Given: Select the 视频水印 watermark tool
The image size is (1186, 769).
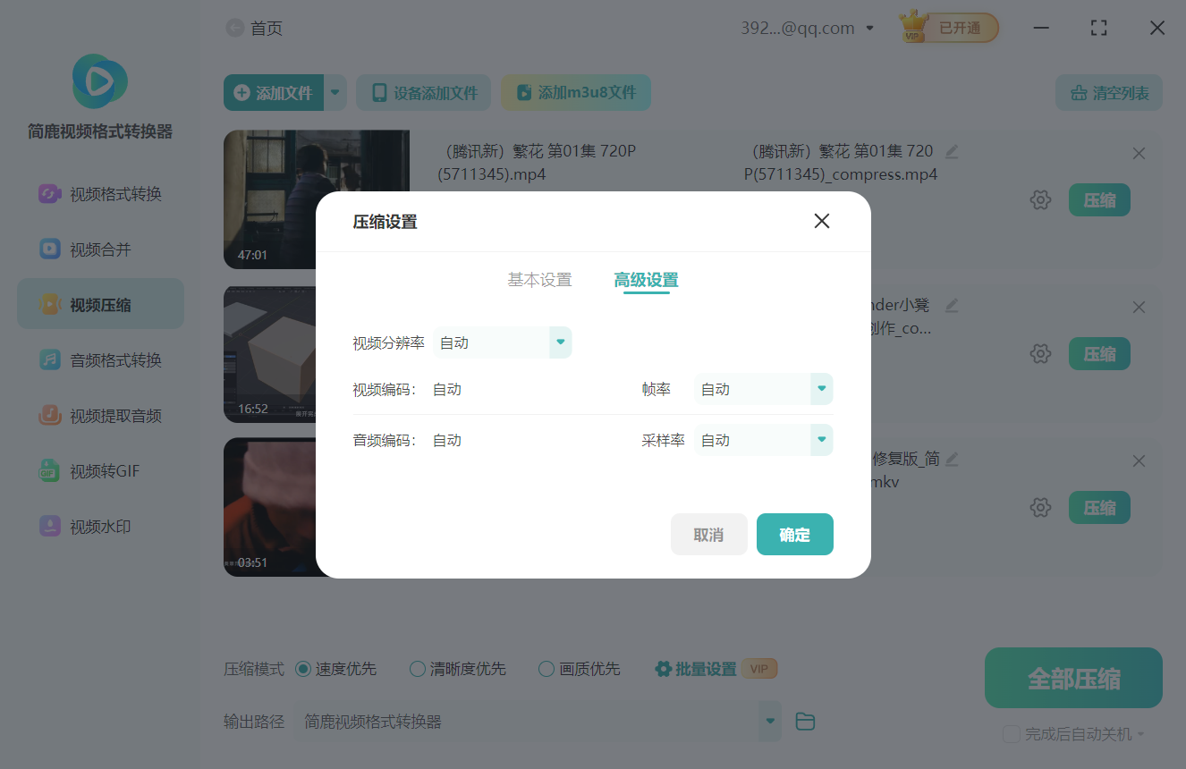Looking at the screenshot, I should click(x=100, y=527).
